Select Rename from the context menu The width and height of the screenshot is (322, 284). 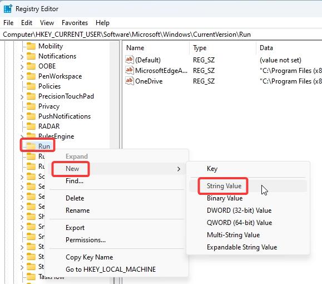(x=116, y=210)
